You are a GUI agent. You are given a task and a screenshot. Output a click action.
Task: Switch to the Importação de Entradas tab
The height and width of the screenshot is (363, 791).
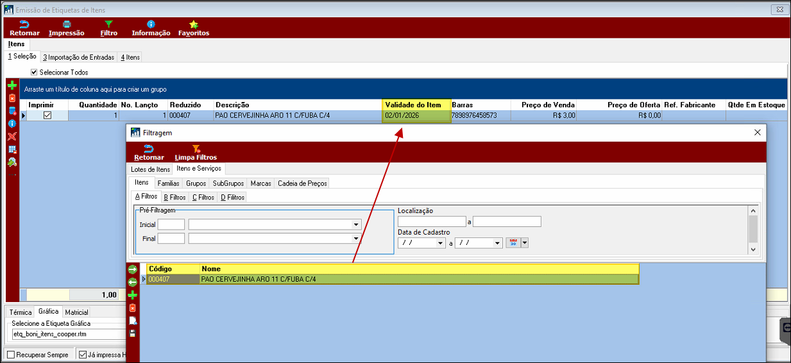point(78,57)
